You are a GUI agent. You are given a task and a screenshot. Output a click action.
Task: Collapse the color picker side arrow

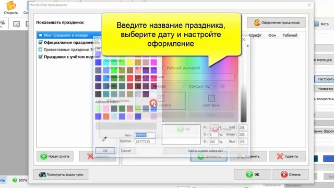(247, 46)
